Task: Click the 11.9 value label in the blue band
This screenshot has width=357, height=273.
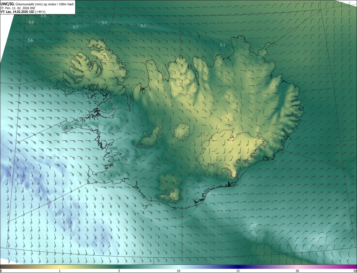Action: click(70, 224)
